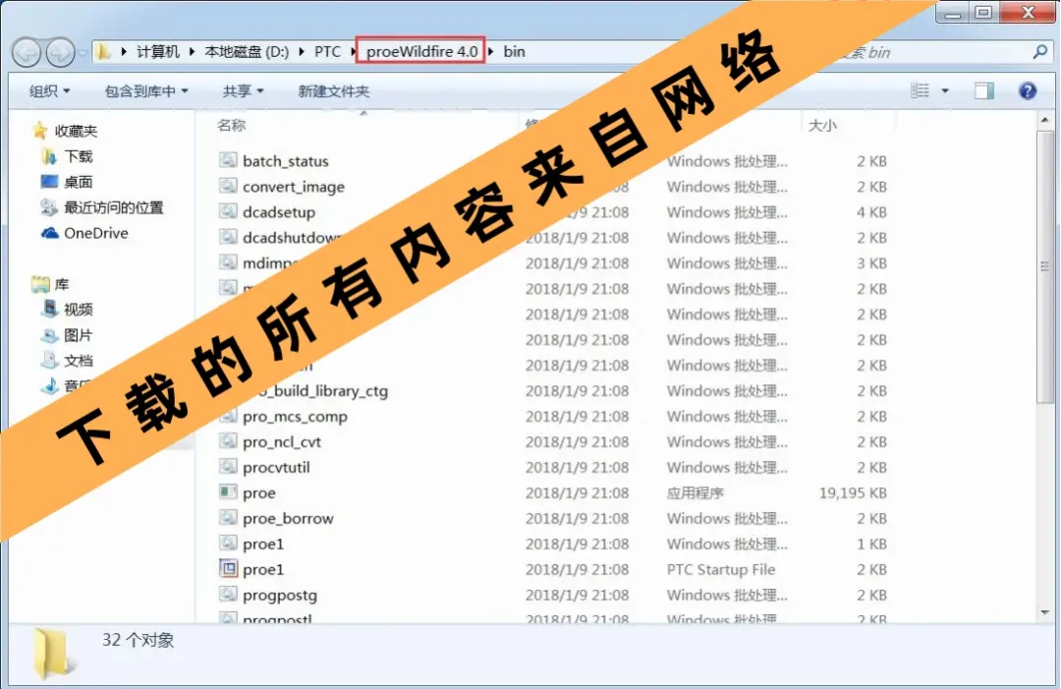Open 最近访问的位置 in the sidebar

coord(114,207)
